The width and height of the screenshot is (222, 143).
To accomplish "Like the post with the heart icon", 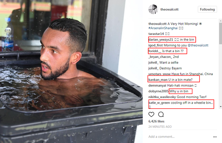I will 151,114.
